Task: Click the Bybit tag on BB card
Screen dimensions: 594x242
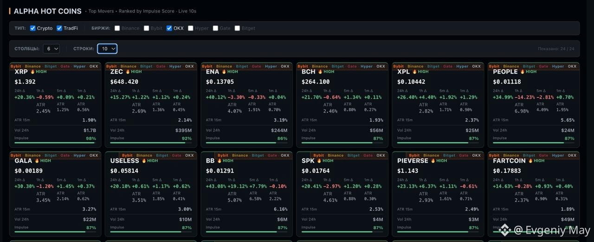Action: click(x=223, y=155)
